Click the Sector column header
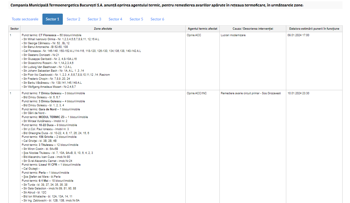This screenshot has height=203, width=350. (x=15, y=29)
